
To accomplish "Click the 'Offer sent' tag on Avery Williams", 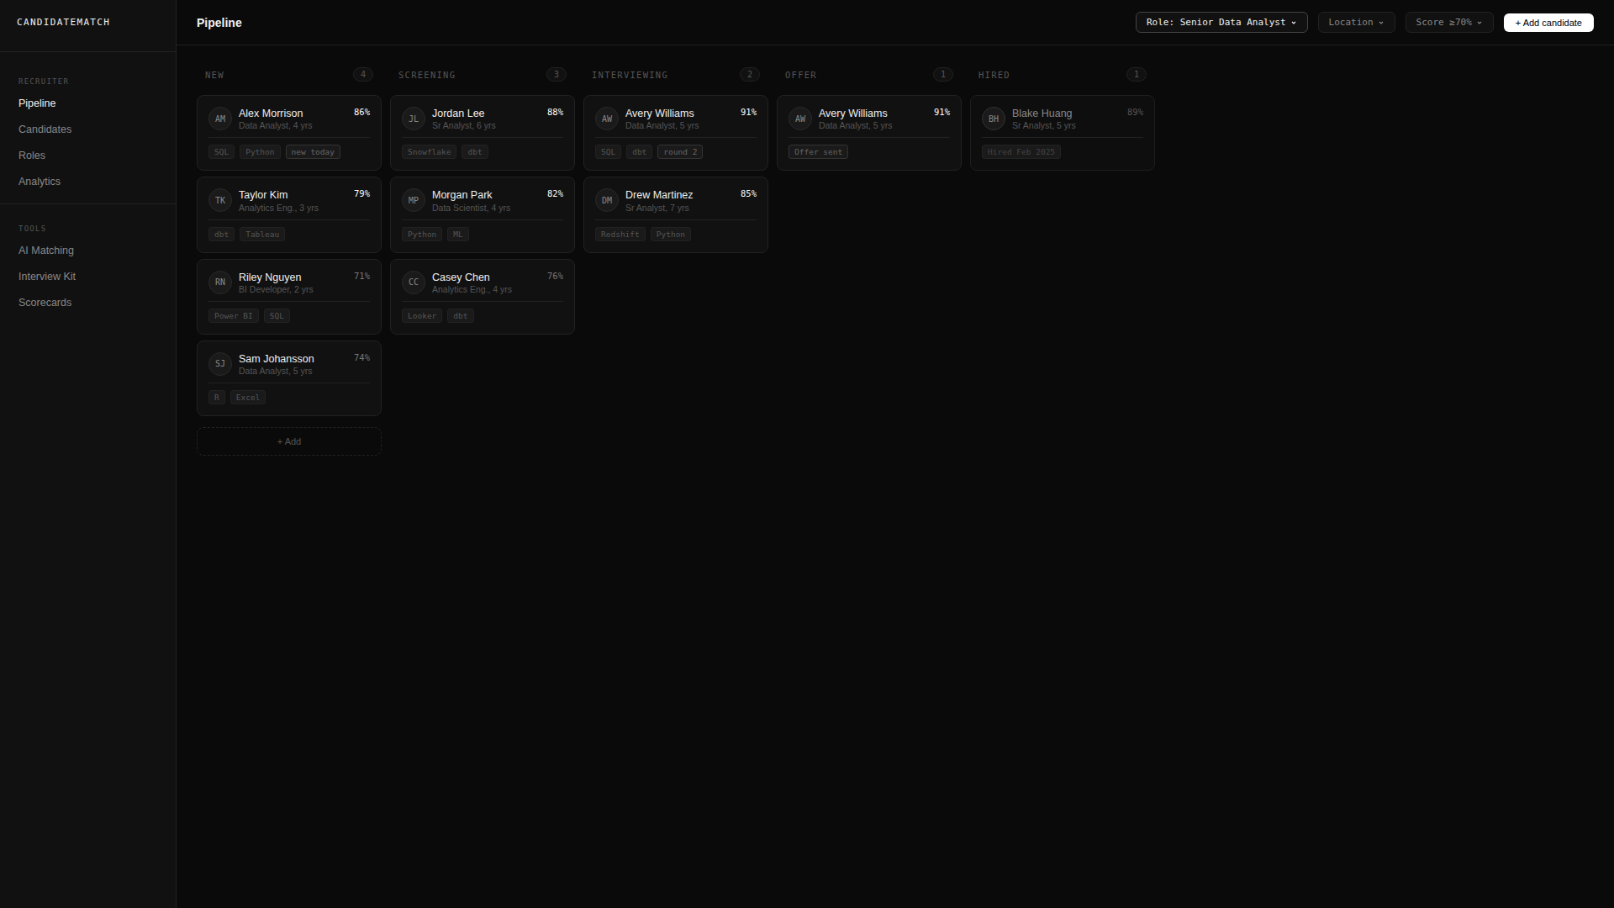I will coord(818,152).
